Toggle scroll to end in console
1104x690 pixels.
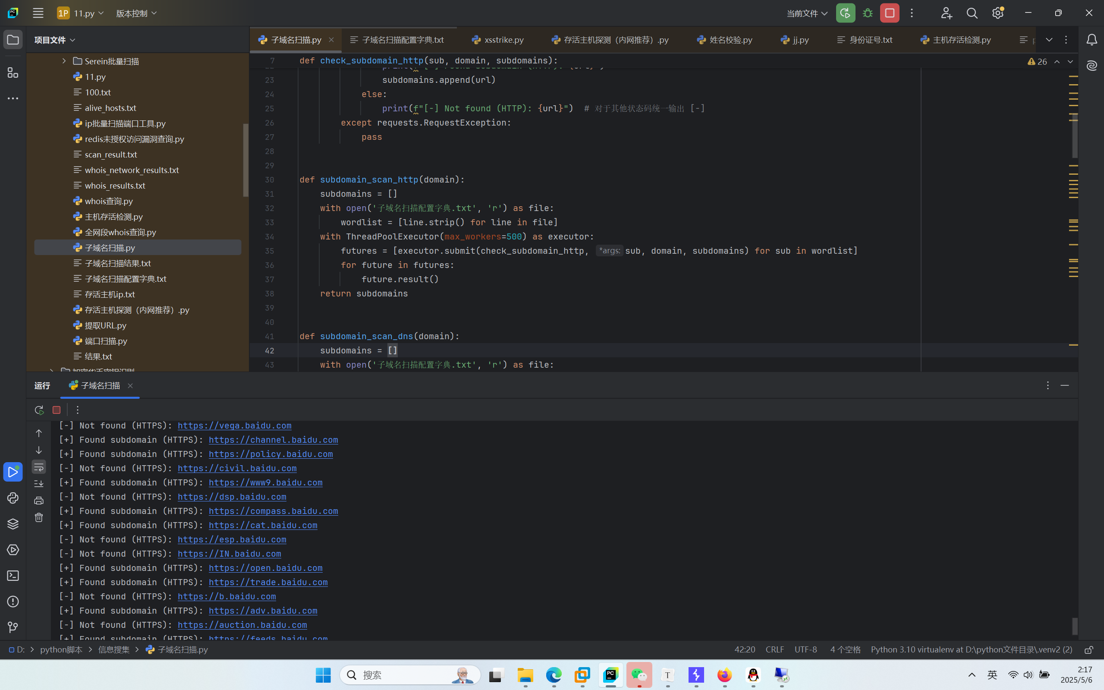(39, 484)
